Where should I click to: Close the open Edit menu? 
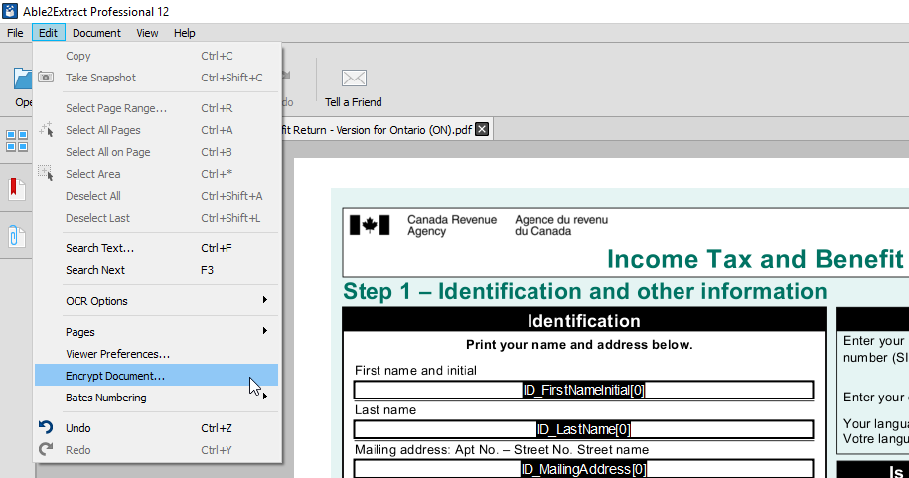pyautogui.click(x=48, y=33)
